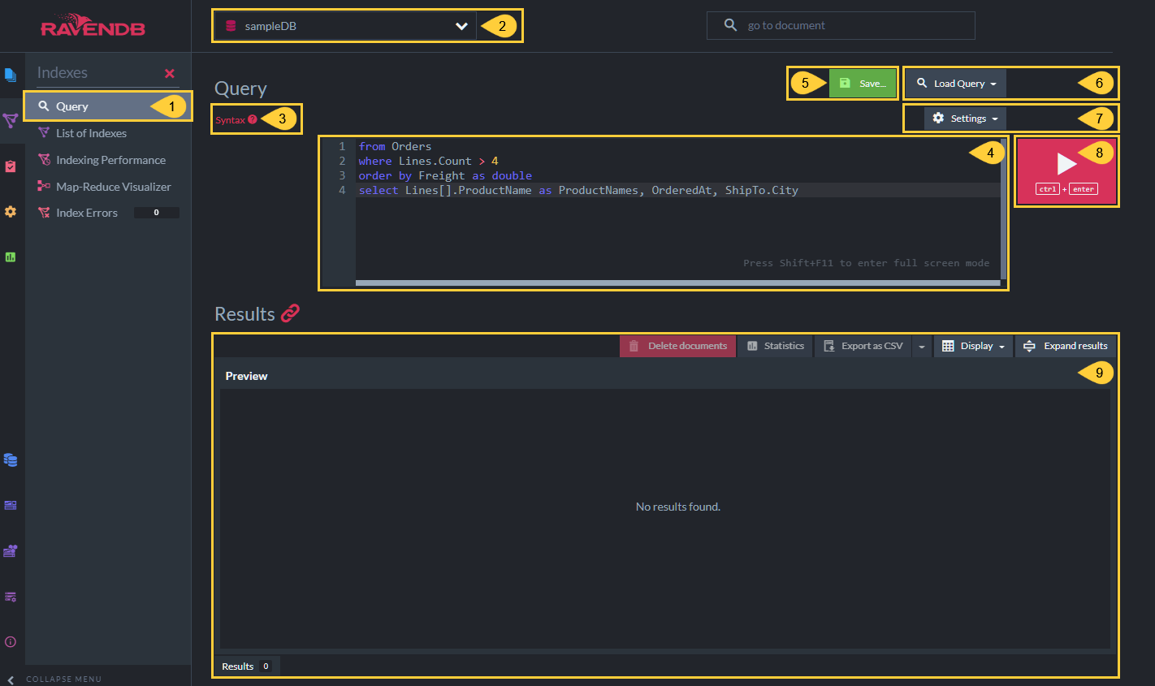This screenshot has width=1155, height=686.
Task: Click the 'order by Freight as double' line
Action: 445,176
